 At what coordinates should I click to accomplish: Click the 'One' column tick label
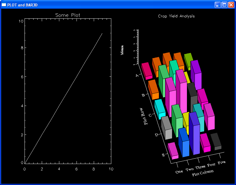(x=179, y=172)
